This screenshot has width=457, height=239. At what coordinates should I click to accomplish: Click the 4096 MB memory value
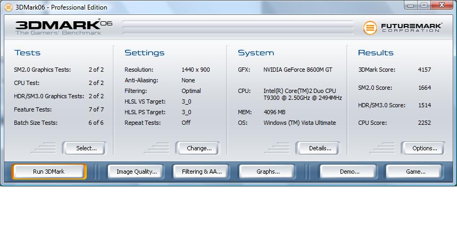tap(275, 112)
